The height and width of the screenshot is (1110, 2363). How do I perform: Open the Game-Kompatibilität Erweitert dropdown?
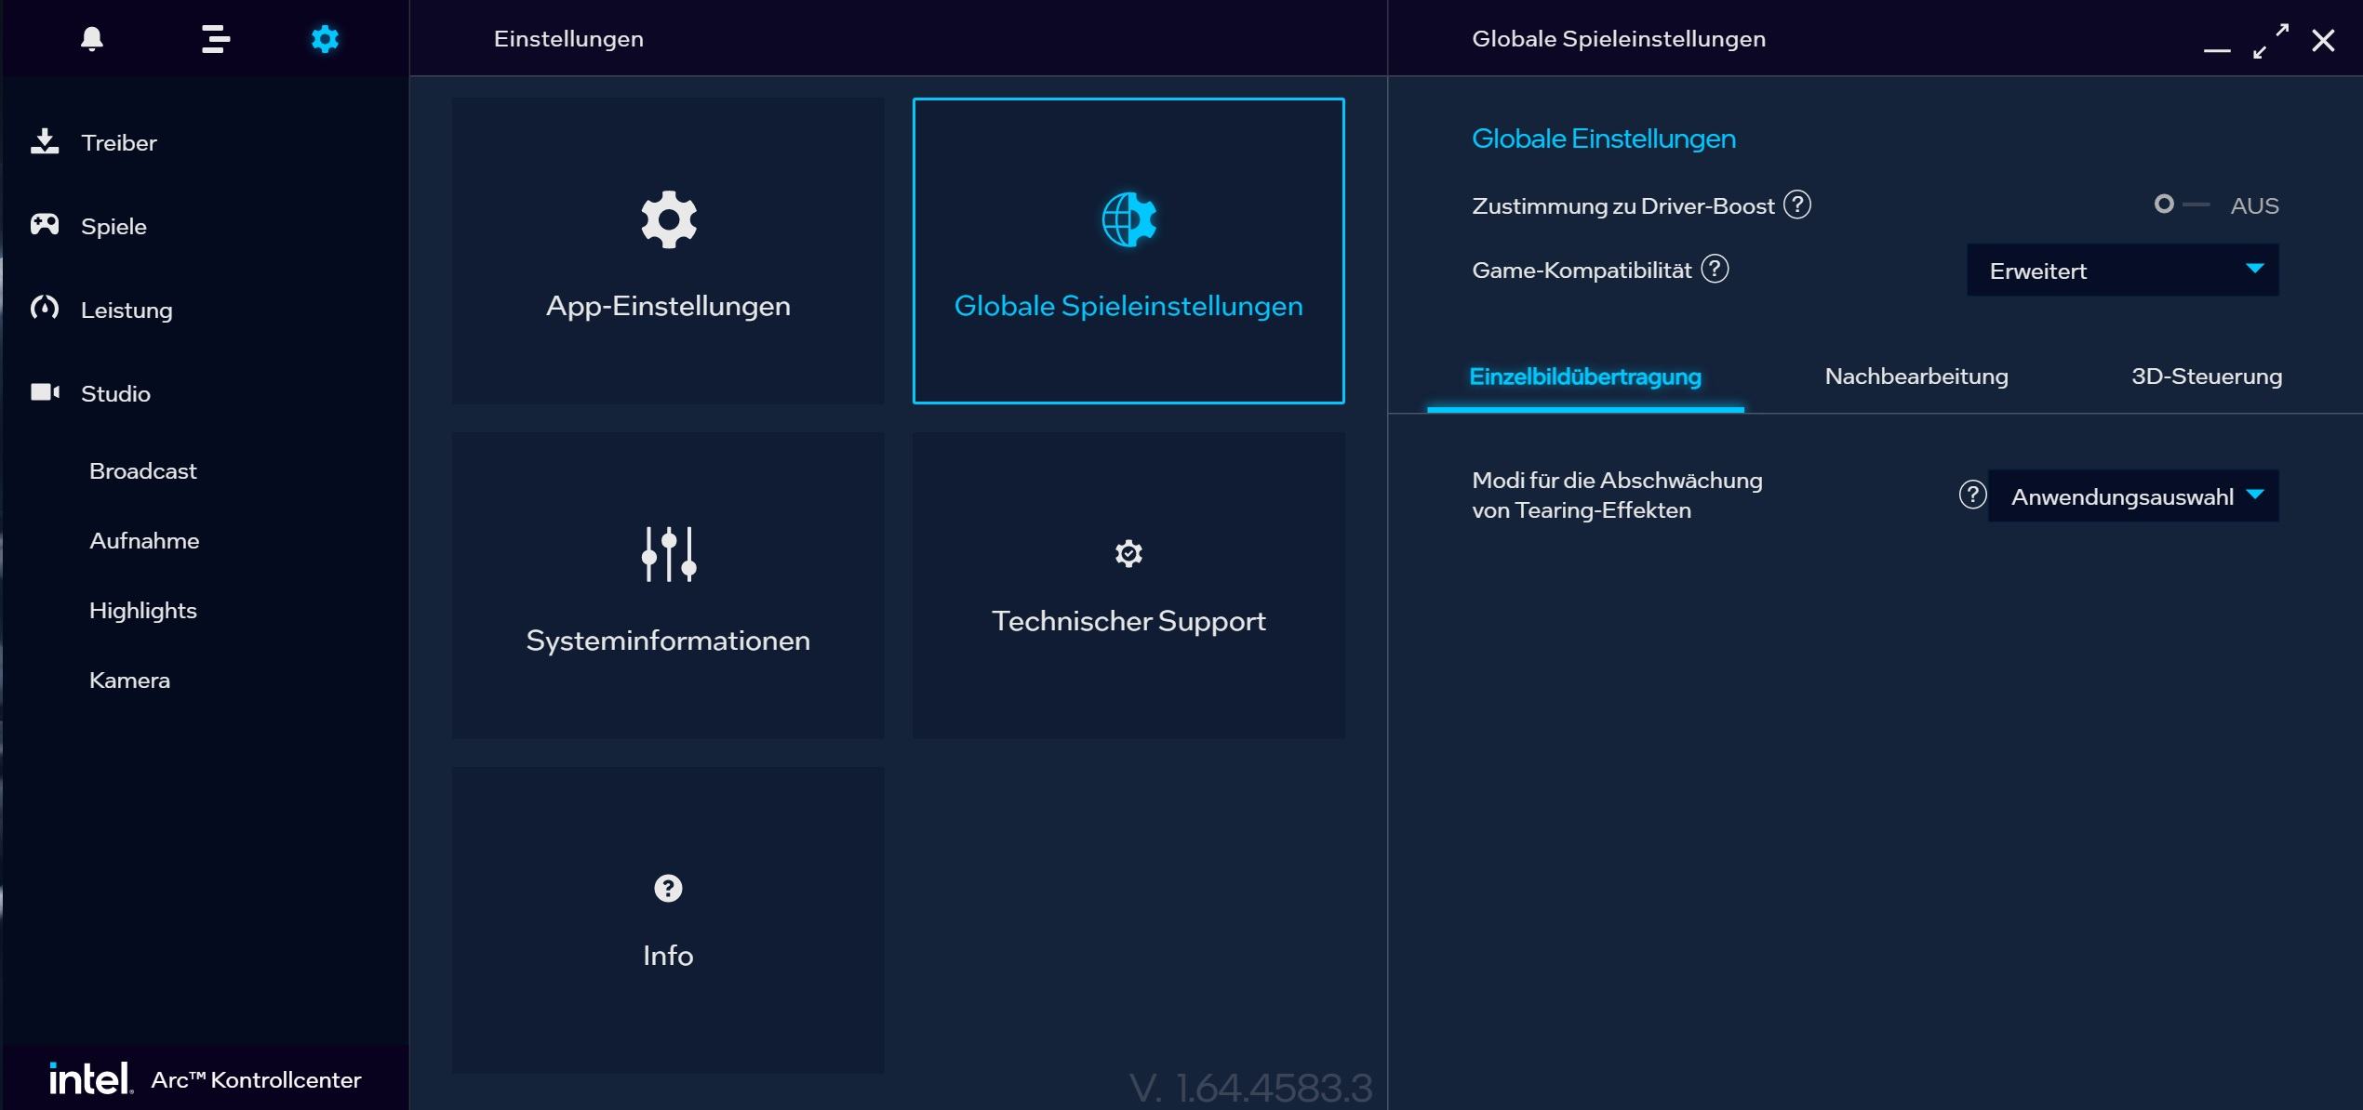click(2122, 271)
